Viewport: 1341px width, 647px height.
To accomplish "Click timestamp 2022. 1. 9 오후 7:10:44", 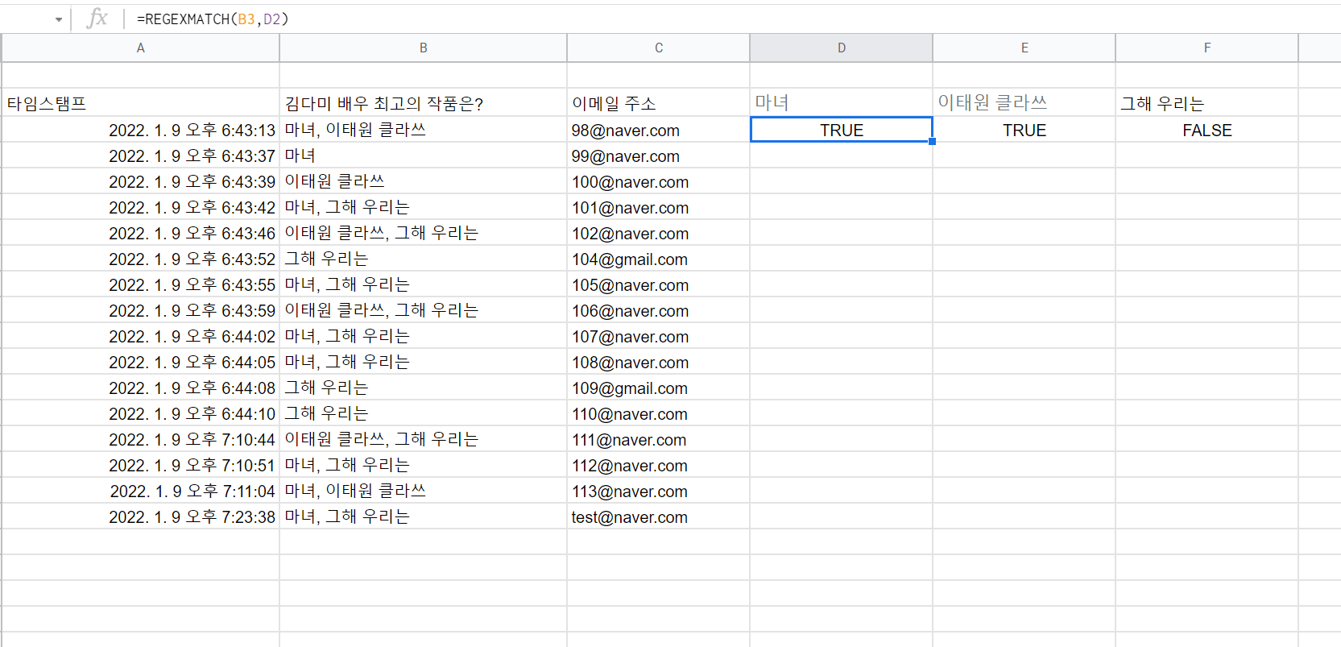I will tap(140, 439).
